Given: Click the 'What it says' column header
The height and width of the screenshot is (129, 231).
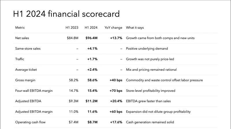Looking at the screenshot, I should (x=135, y=28).
